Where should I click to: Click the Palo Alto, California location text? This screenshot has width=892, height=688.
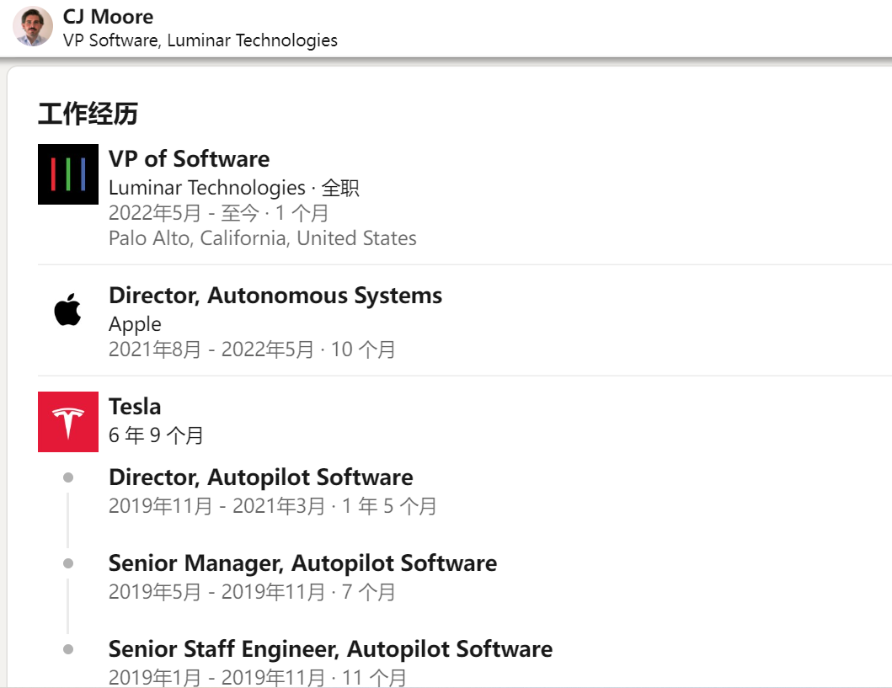pyautogui.click(x=262, y=238)
